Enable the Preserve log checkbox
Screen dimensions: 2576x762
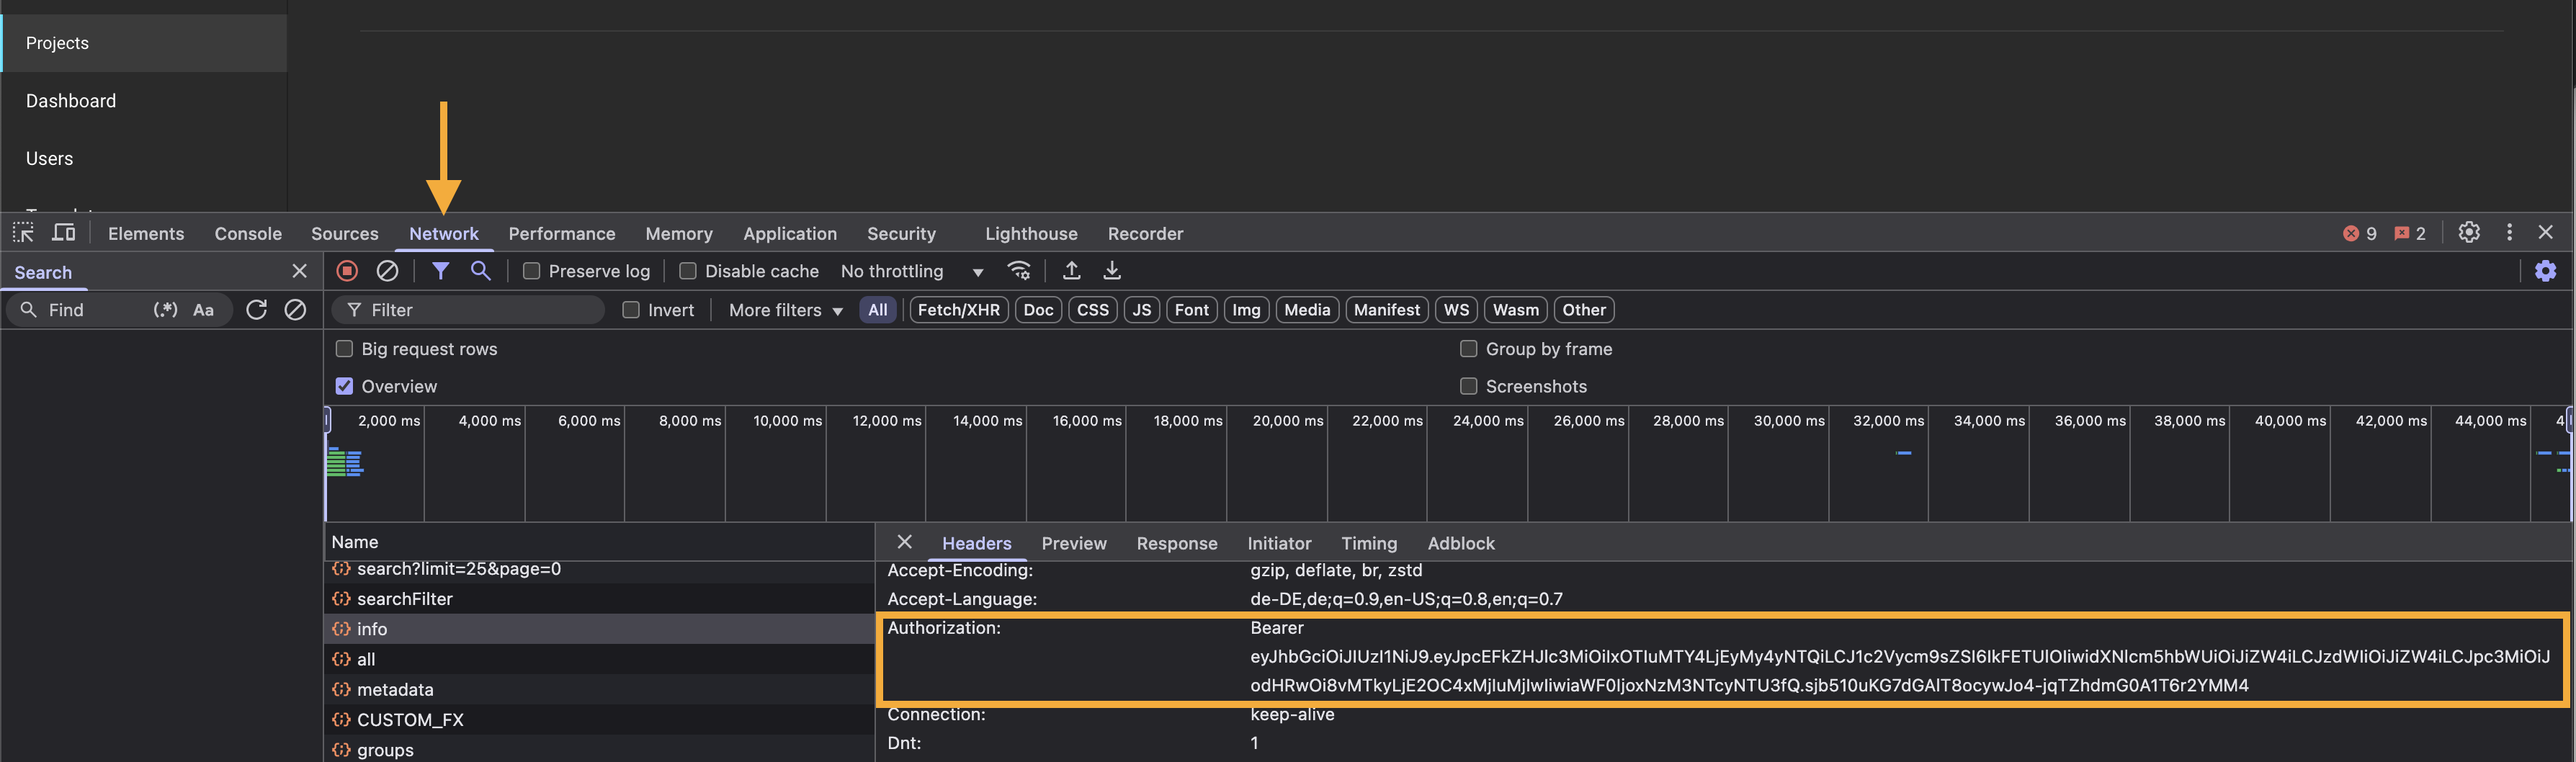532,271
